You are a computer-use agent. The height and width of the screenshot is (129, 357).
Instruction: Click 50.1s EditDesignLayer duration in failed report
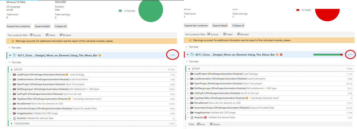(x=350, y=88)
